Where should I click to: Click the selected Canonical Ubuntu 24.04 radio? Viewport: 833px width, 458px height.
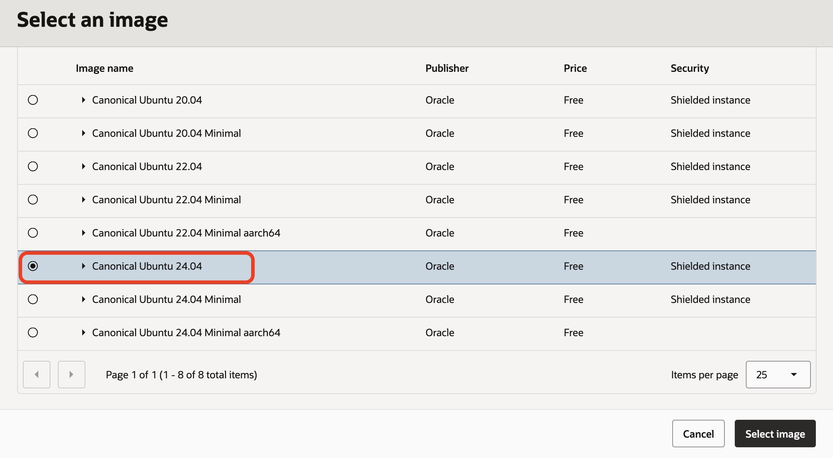click(x=33, y=266)
